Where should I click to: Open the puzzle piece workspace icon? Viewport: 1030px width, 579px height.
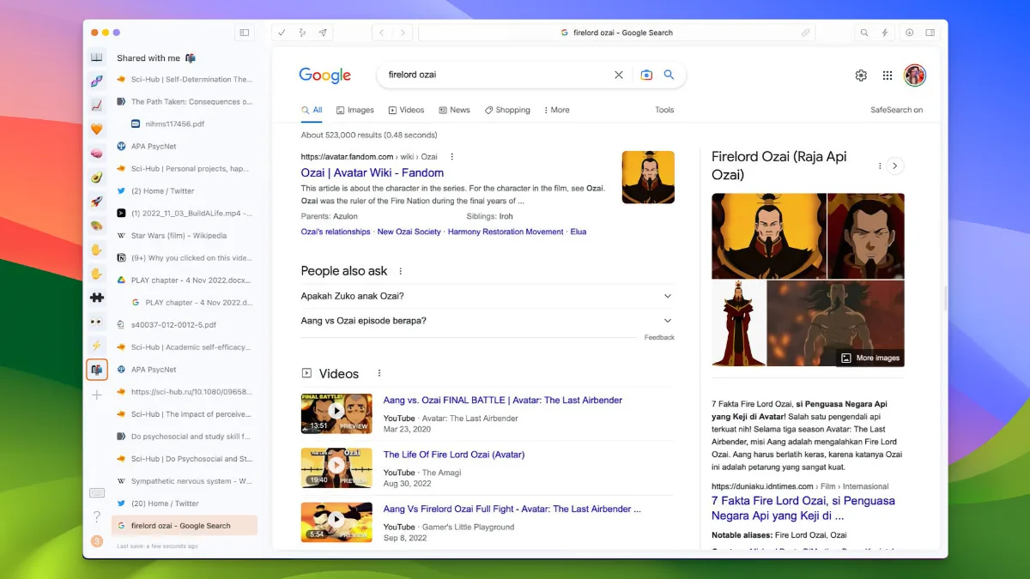97,298
